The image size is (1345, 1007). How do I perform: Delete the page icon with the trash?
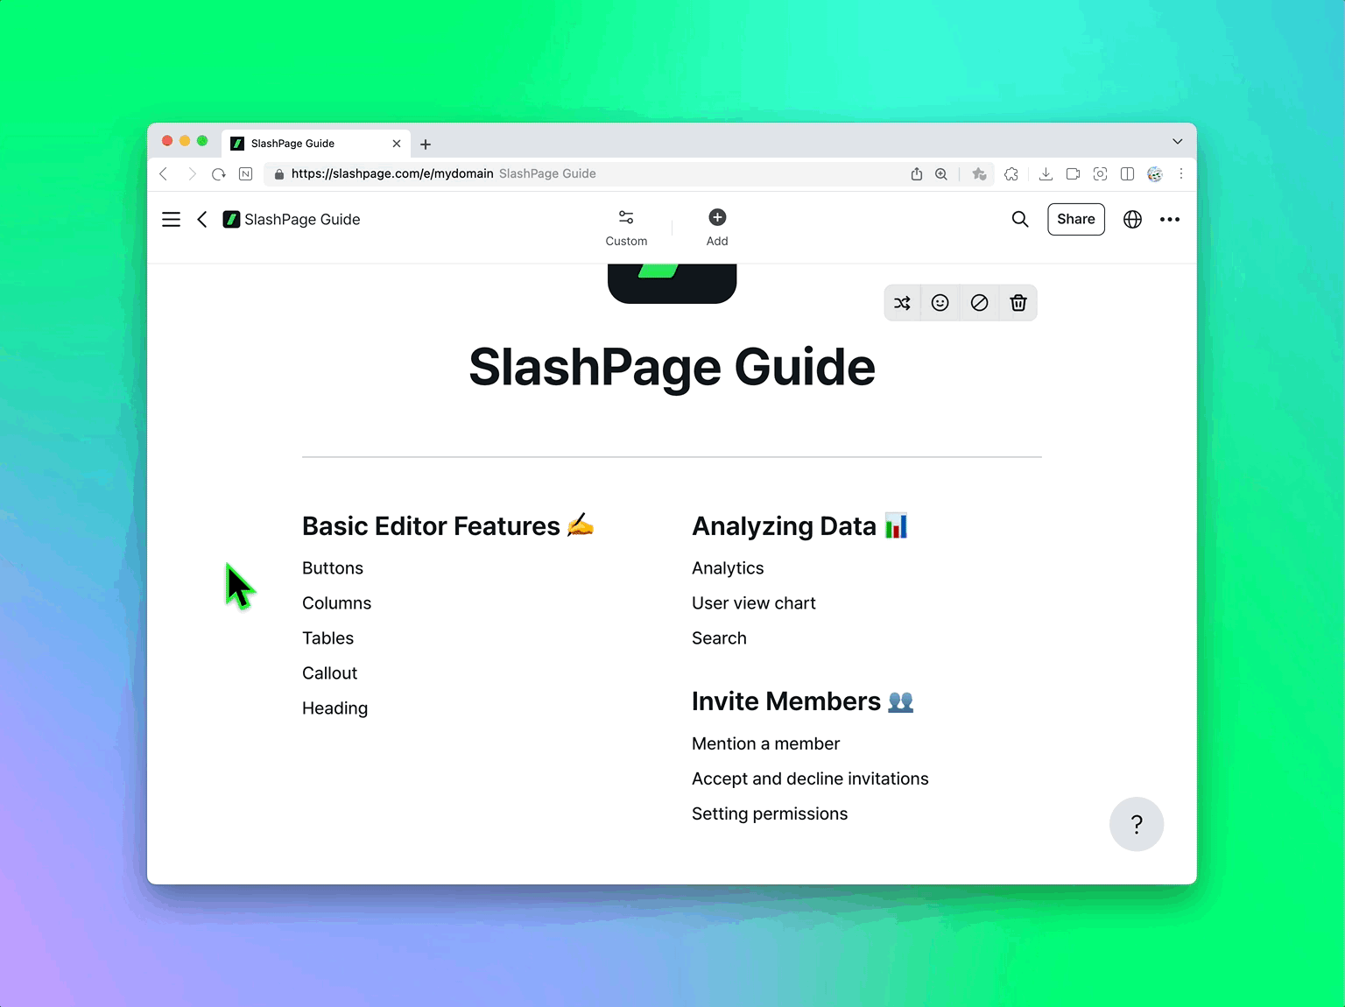[x=1018, y=303]
